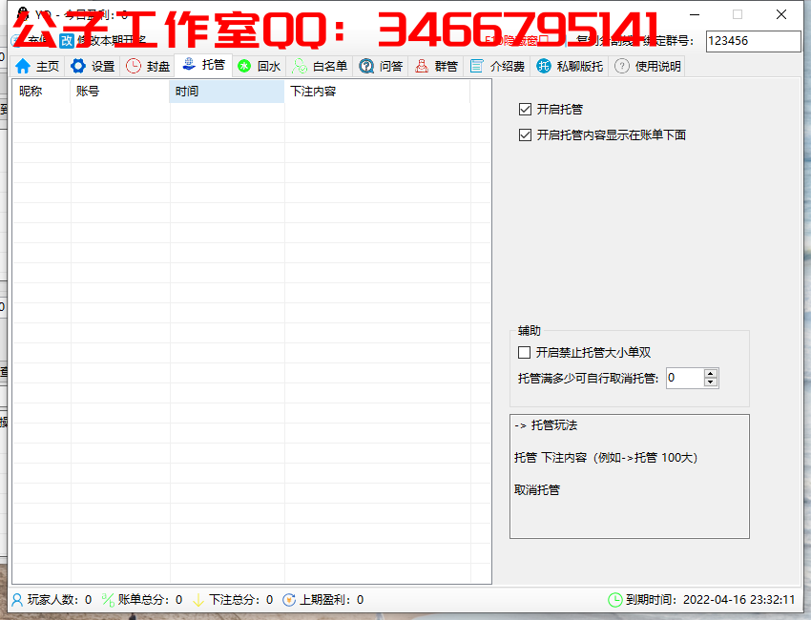This screenshot has height=620, width=811.
Task: Minimize the application window
Action: [x=695, y=14]
